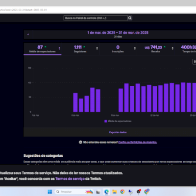196x196 pixels.
Task: Open the dark round app with red badge
Action: tap(139, 192)
